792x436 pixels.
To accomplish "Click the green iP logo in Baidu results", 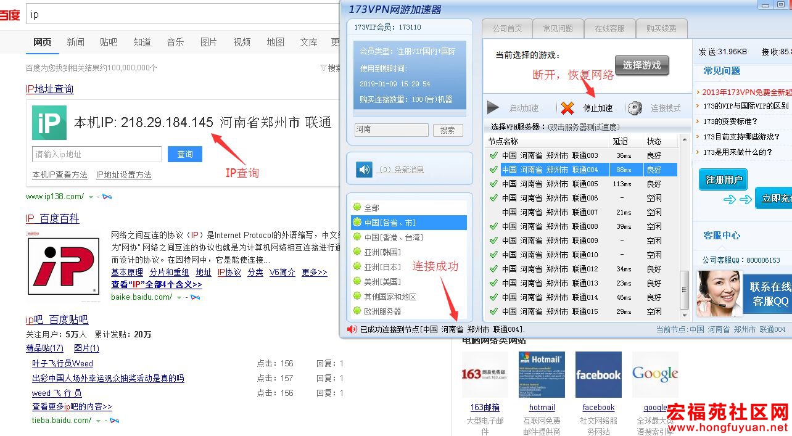I will pyautogui.click(x=49, y=123).
